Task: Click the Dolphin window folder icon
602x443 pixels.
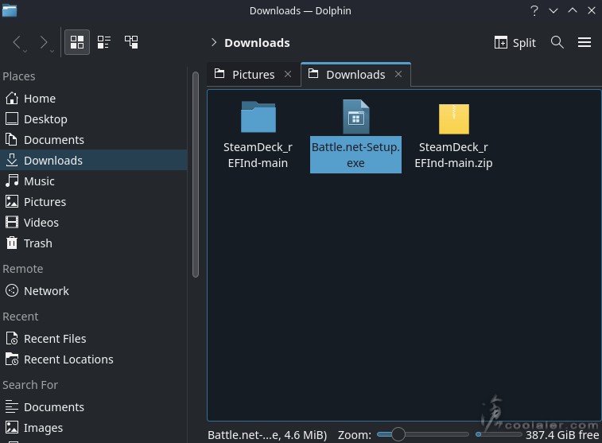Action: click(10, 10)
